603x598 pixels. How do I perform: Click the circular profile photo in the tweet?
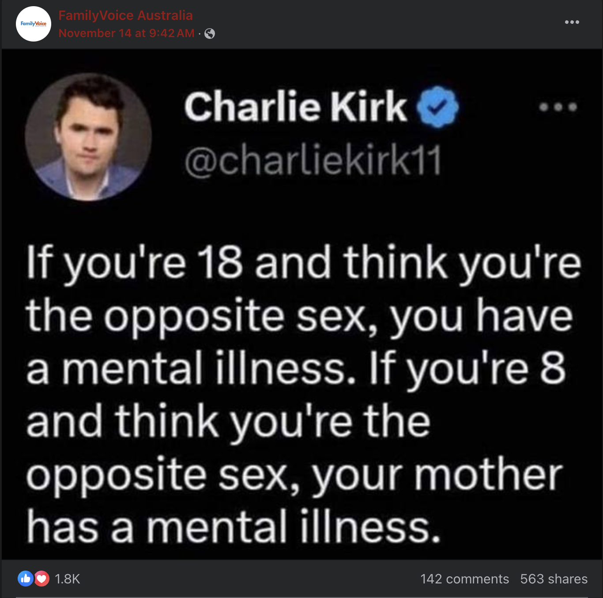click(88, 137)
